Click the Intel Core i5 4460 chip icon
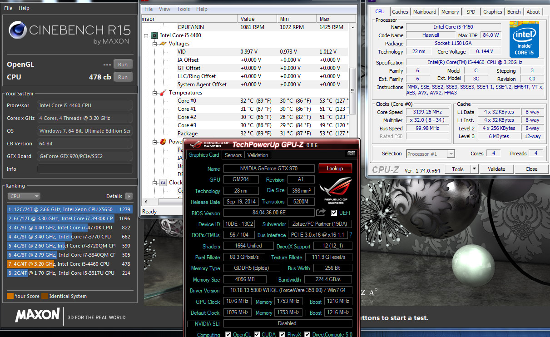This screenshot has width=550, height=337. click(155, 35)
